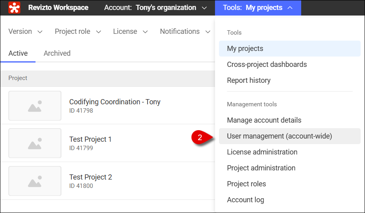Switch to the Active tab

[x=18, y=53]
